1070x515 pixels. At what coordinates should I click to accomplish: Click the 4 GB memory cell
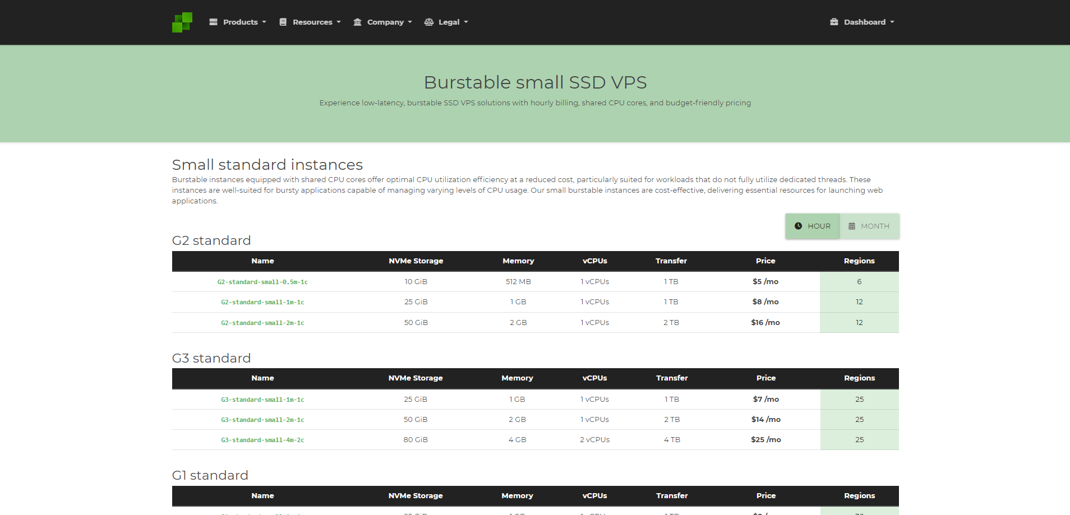pos(517,439)
